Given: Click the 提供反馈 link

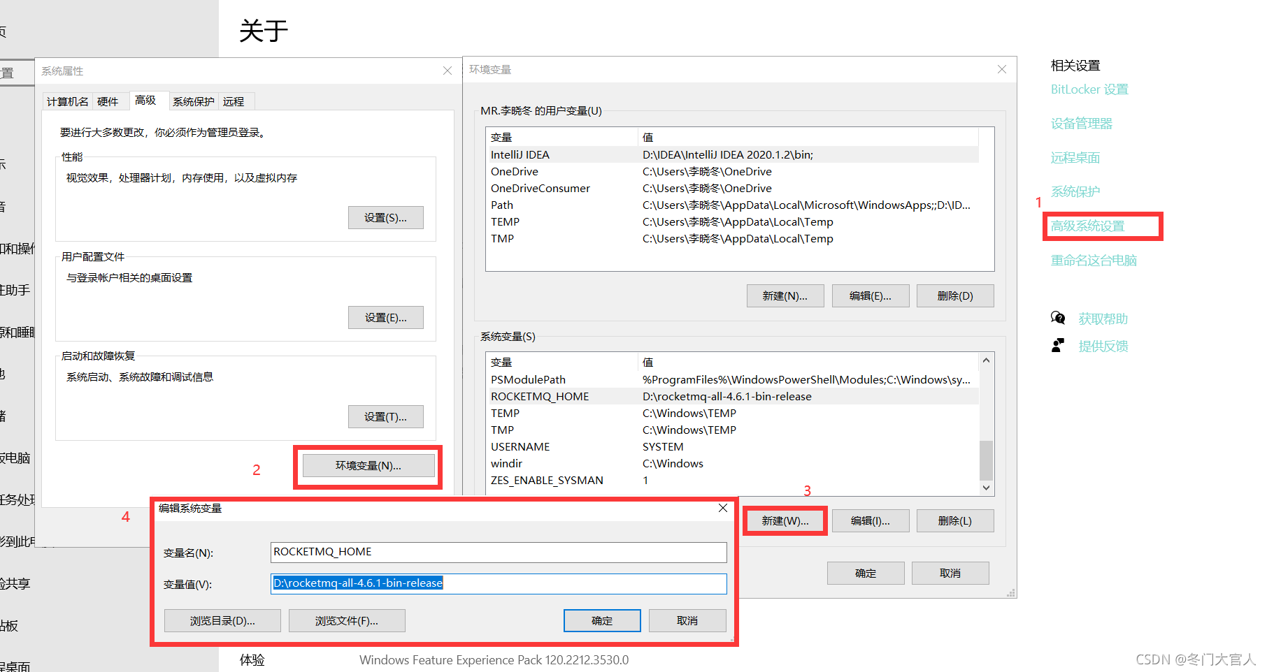Looking at the screenshot, I should pos(1103,346).
